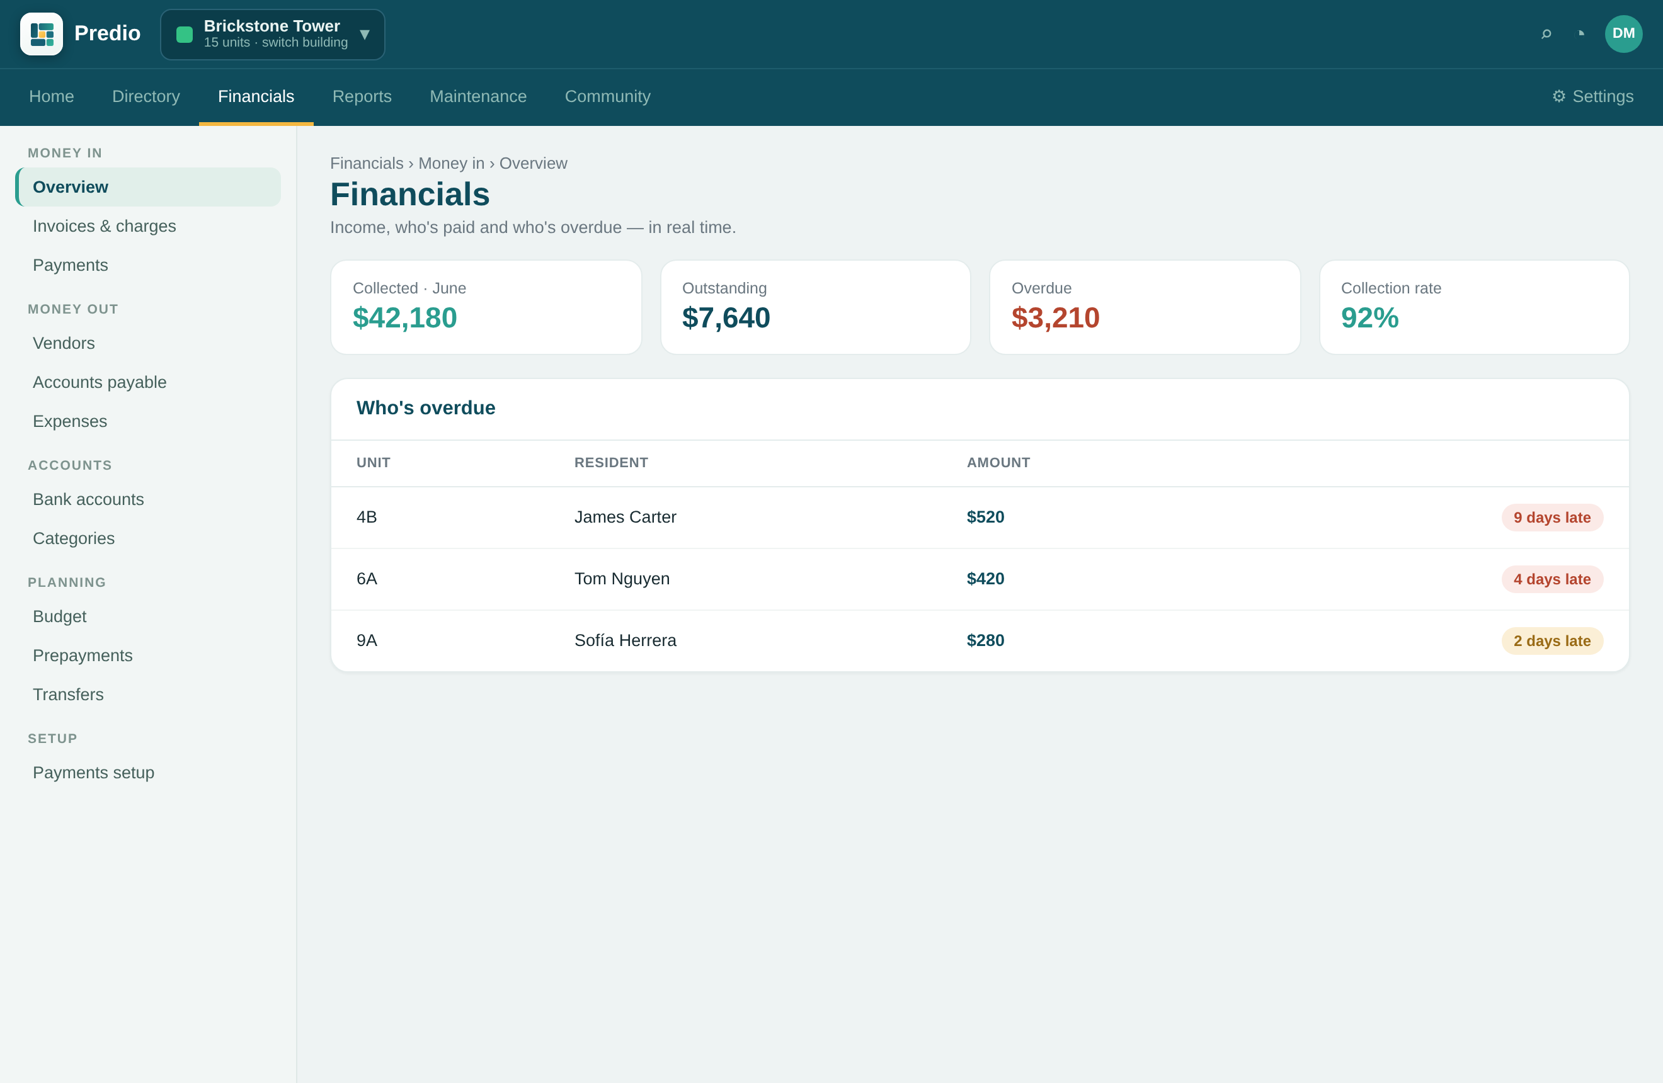Go to Payments in sidebar
This screenshot has width=1663, height=1083.
pos(148,265)
